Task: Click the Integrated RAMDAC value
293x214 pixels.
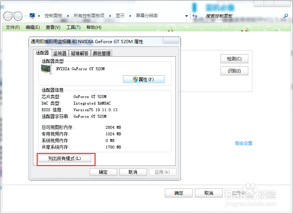Action: (92, 103)
